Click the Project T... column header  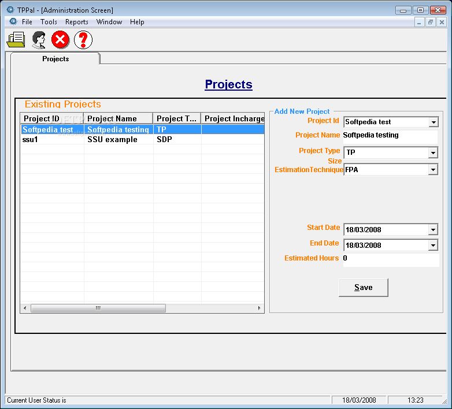[x=177, y=118]
